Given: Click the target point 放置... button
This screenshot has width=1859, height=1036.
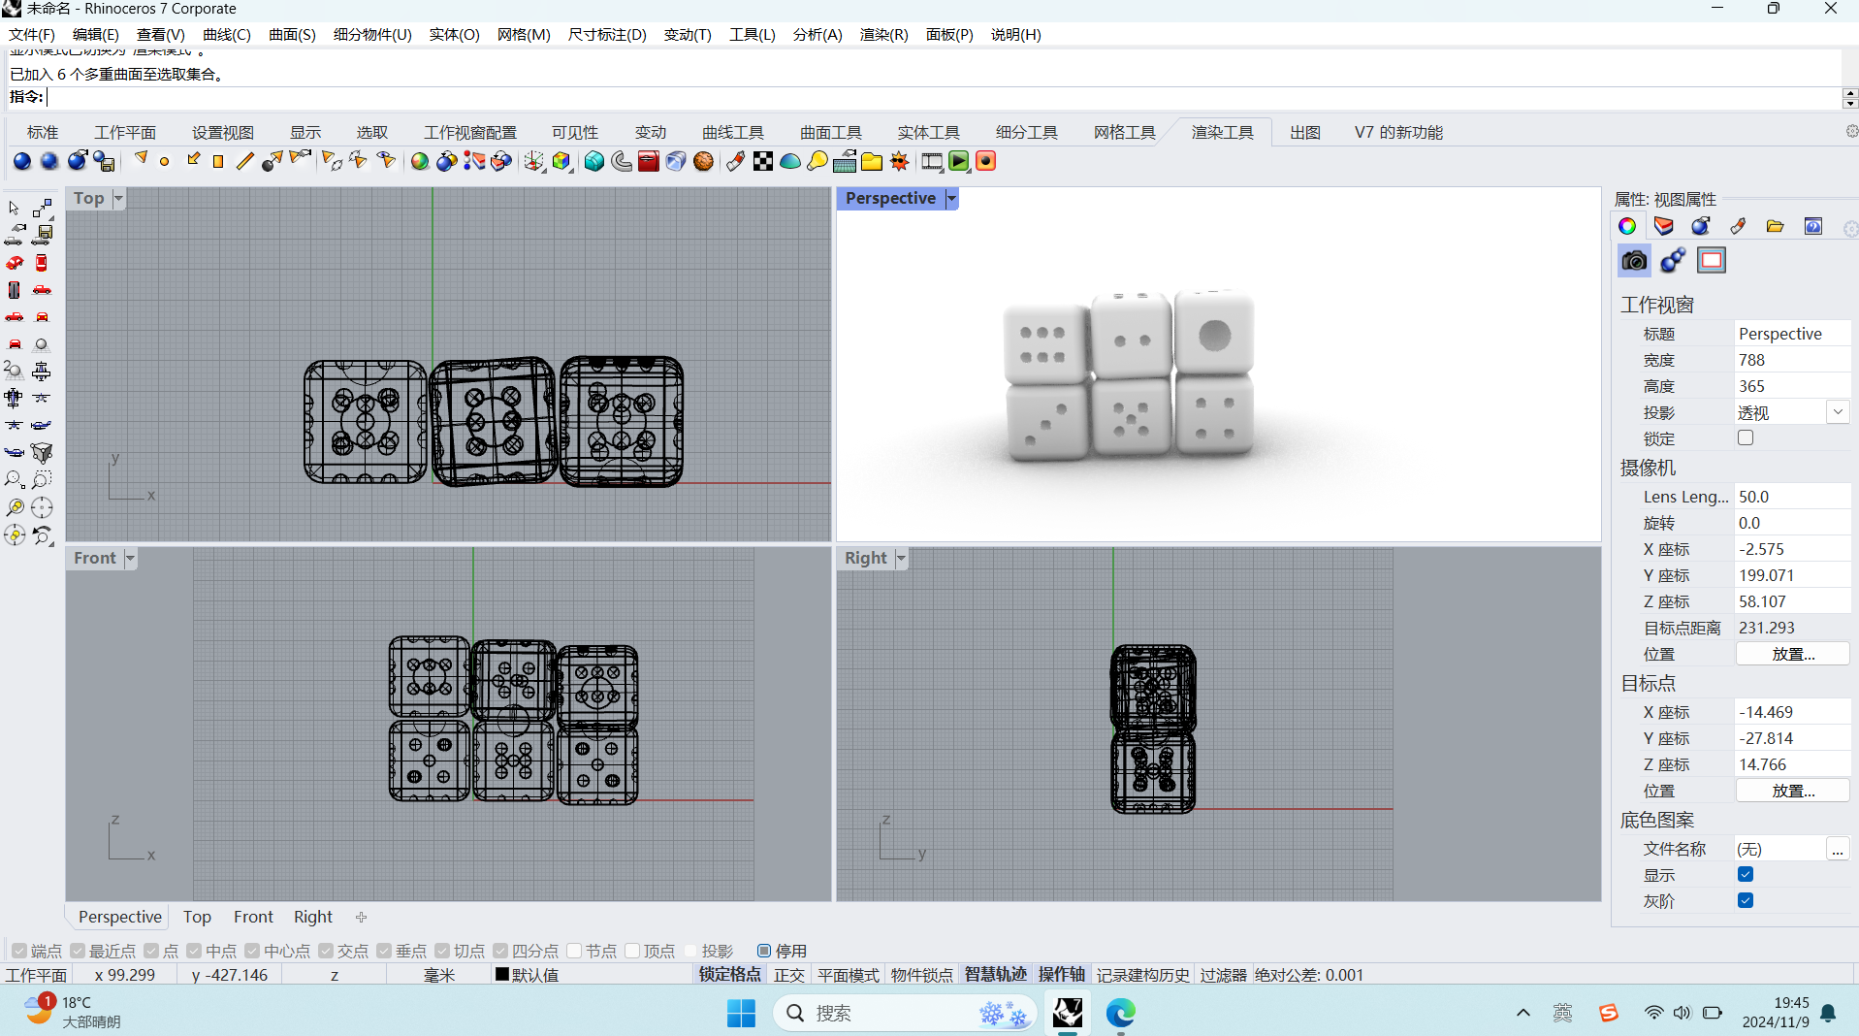Looking at the screenshot, I should pyautogui.click(x=1792, y=791).
